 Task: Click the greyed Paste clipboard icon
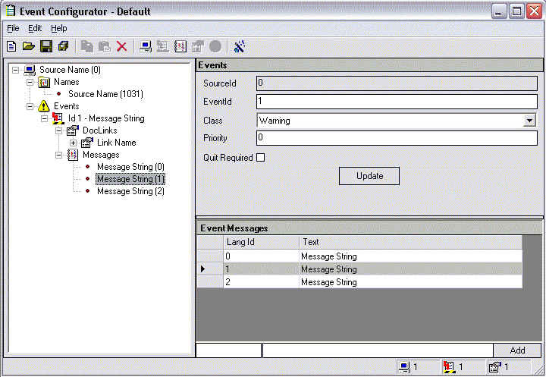click(105, 46)
